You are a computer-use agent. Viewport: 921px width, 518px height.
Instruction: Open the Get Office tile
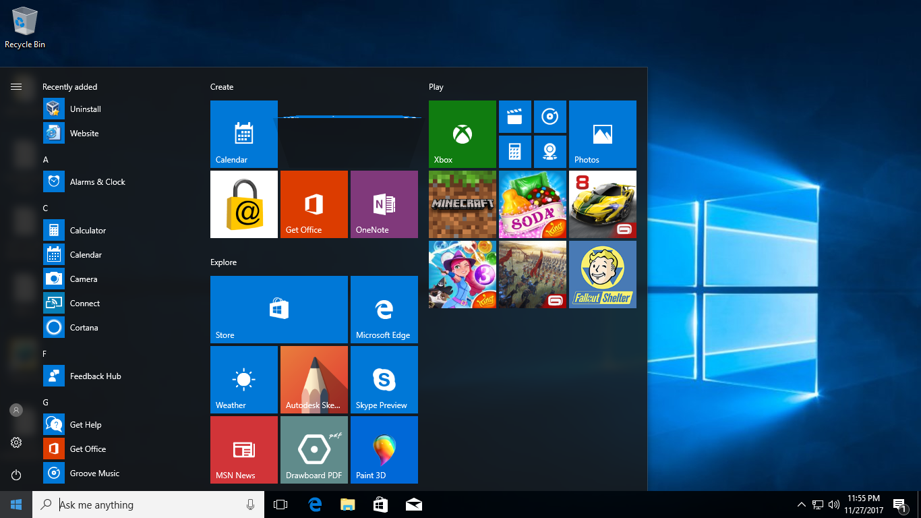click(x=314, y=204)
